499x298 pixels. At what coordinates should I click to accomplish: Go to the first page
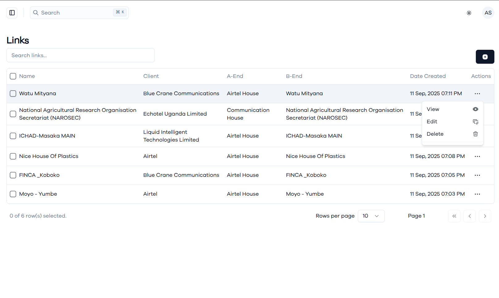click(x=454, y=216)
